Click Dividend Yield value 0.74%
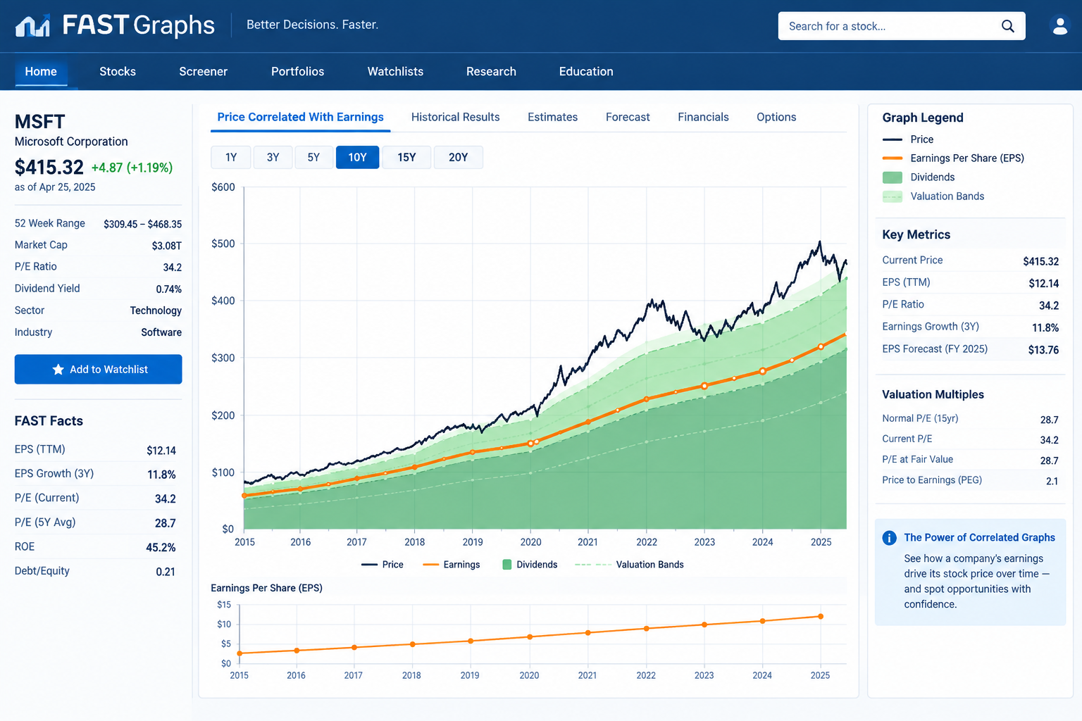 click(x=169, y=289)
